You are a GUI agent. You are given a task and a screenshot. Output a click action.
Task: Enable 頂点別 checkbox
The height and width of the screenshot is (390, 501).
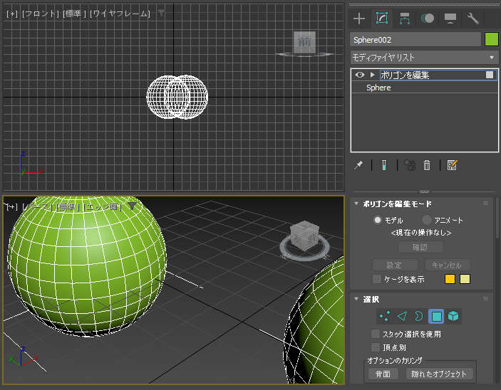[376, 347]
